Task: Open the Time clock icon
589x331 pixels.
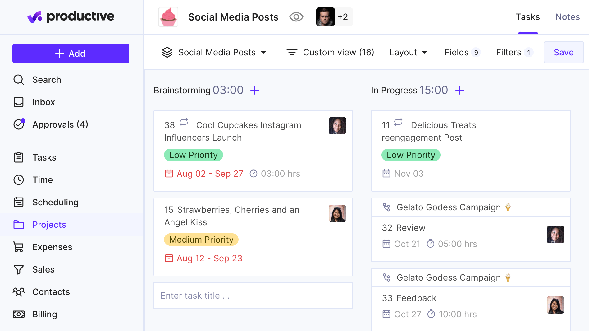Action: (19, 180)
